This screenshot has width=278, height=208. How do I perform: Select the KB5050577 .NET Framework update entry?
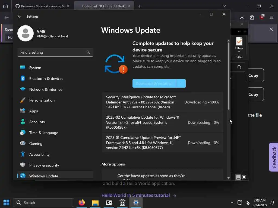tap(162, 142)
